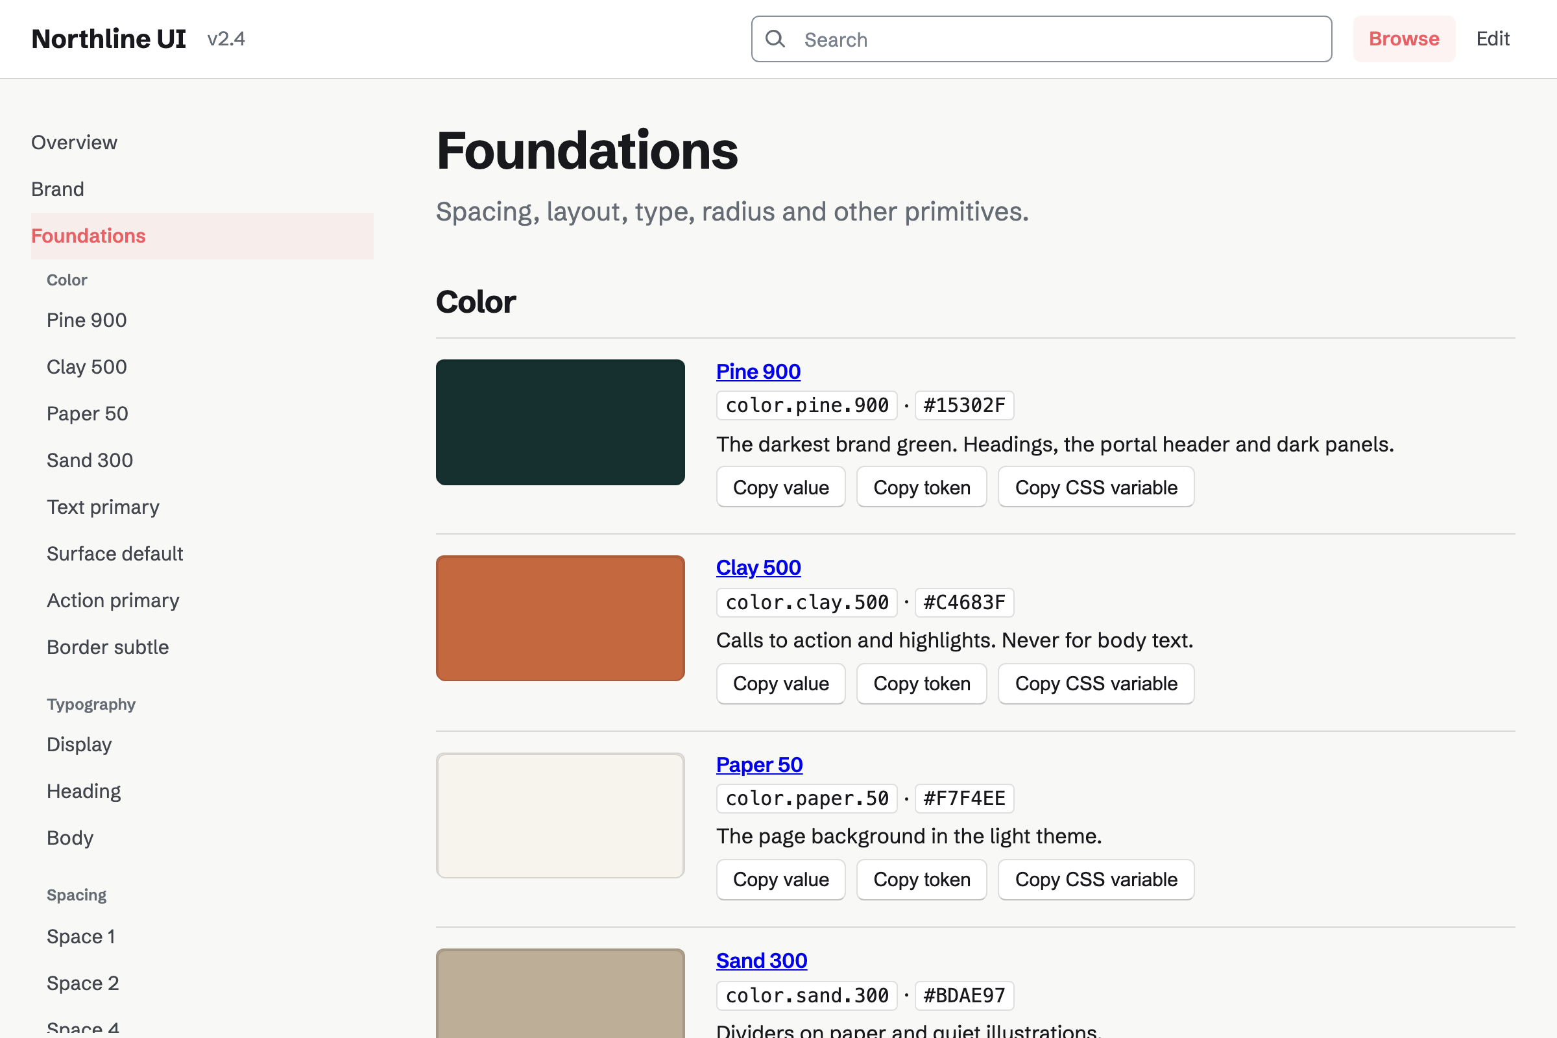The height and width of the screenshot is (1038, 1557).
Task: Go to Overview in the sidebar
Action: [74, 142]
